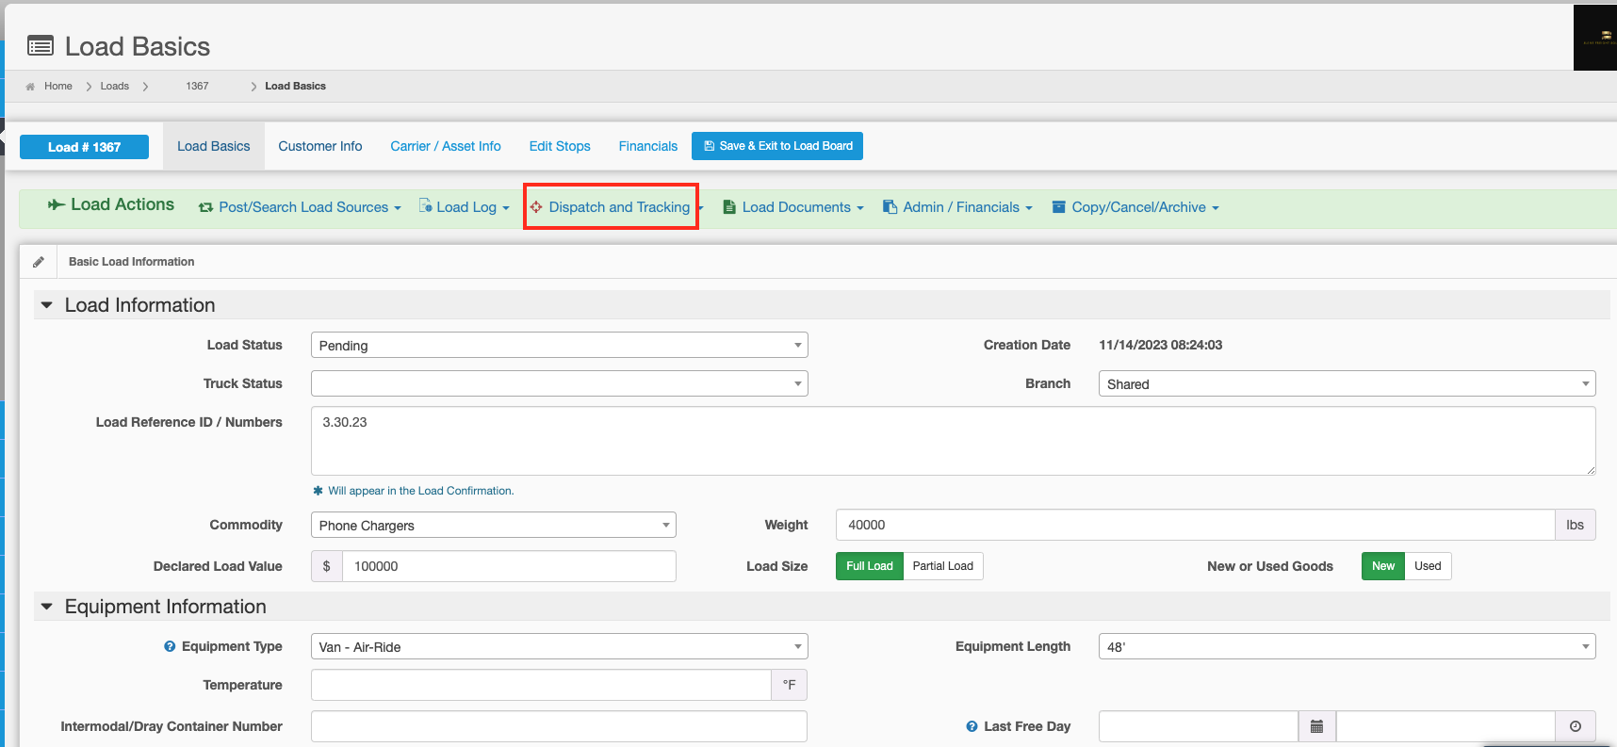Image resolution: width=1617 pixels, height=747 pixels.
Task: Click the Declared Load Value input field
Action: (x=508, y=566)
